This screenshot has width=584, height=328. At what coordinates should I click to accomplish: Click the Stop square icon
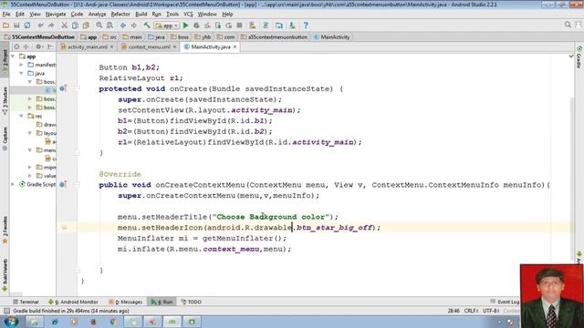tap(239, 26)
